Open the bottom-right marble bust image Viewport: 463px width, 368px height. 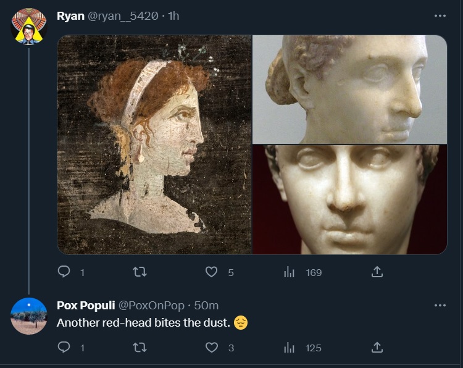[x=349, y=199]
